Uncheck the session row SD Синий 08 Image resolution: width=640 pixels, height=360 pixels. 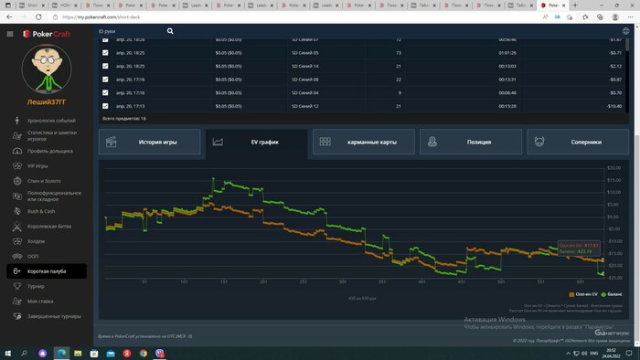coord(105,79)
